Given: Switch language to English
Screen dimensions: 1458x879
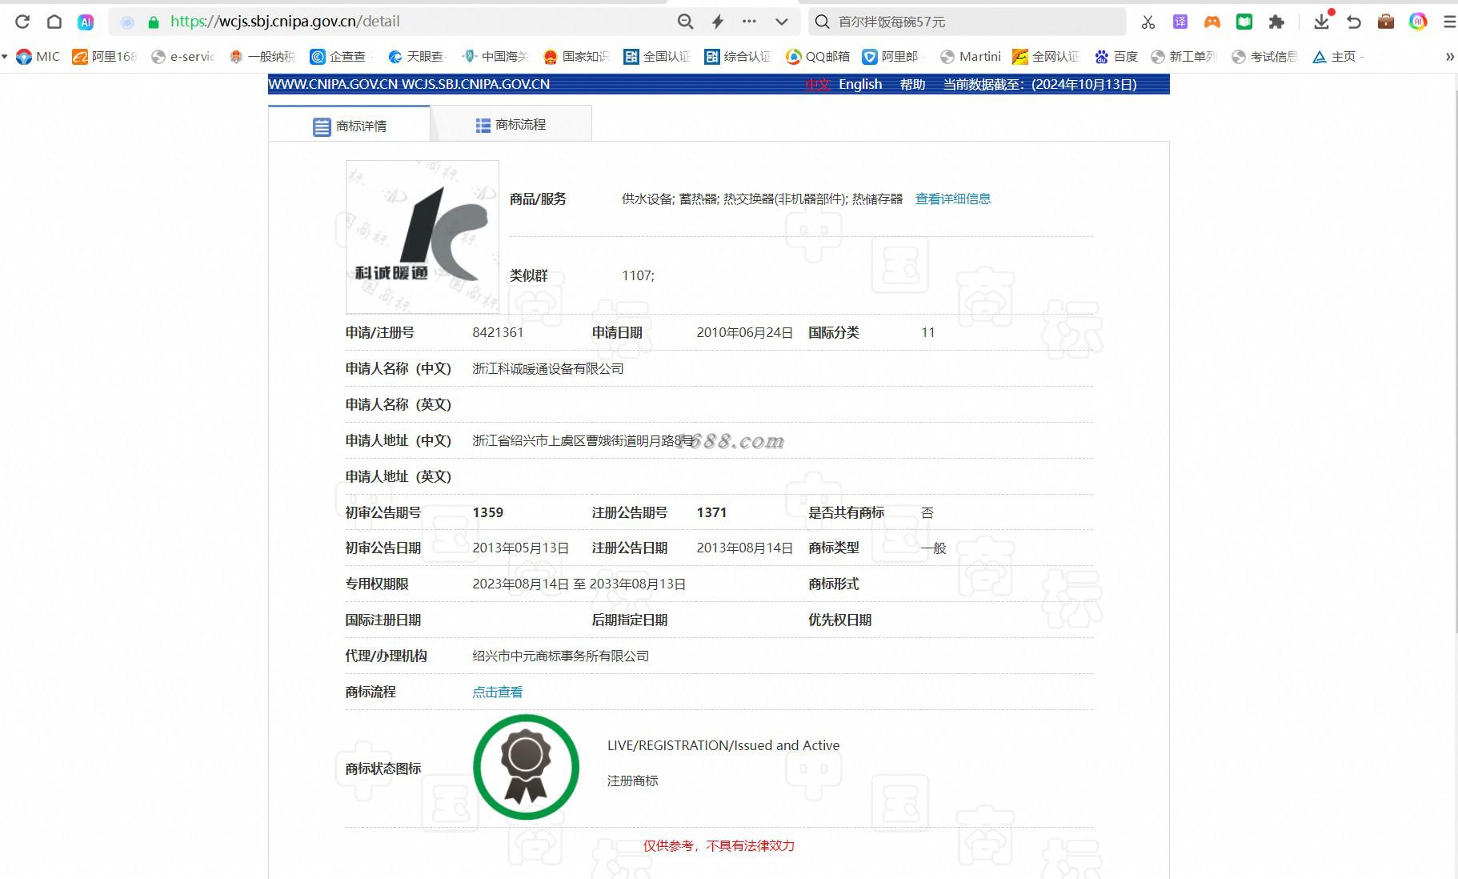Looking at the screenshot, I should pos(860,84).
